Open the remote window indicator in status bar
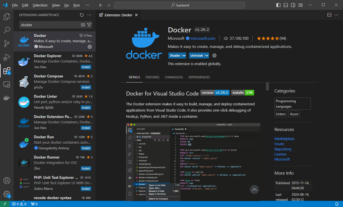This screenshot has height=207, width=343. click(5, 204)
